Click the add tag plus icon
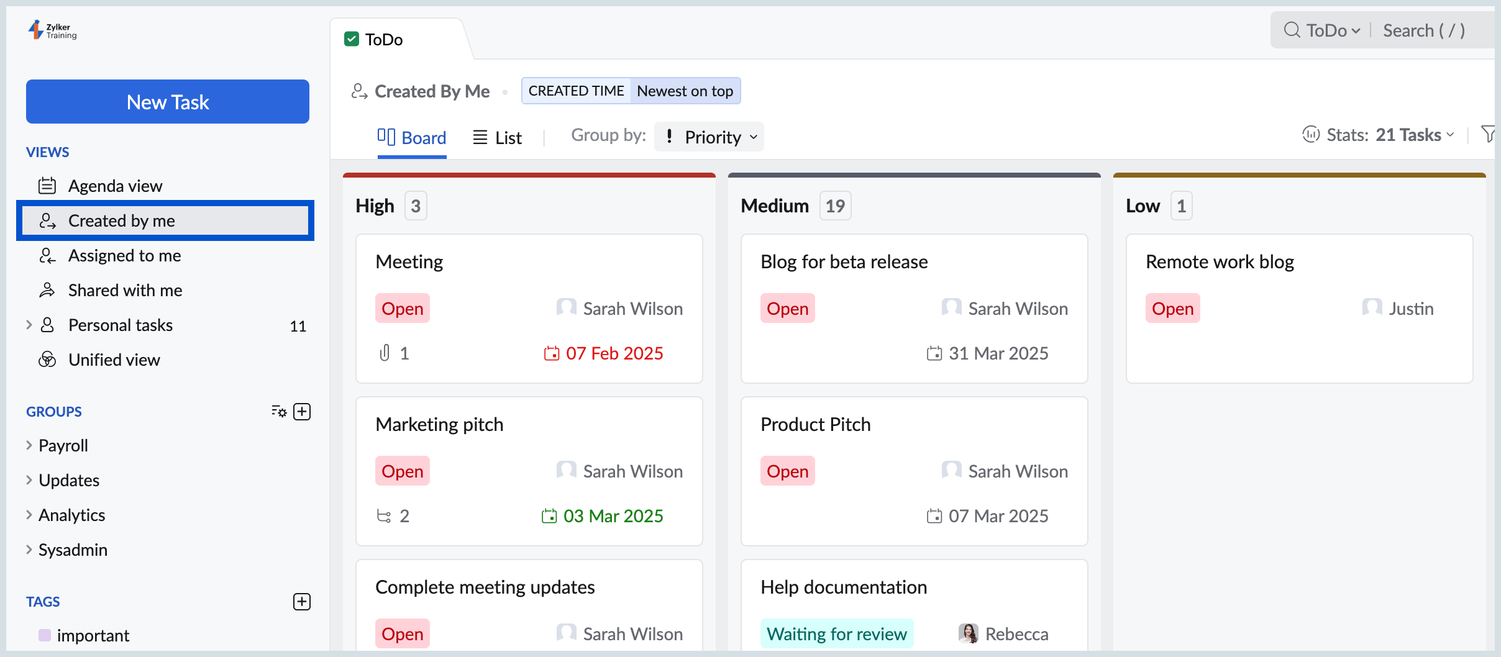Screen dimensions: 1501x657 [302, 602]
